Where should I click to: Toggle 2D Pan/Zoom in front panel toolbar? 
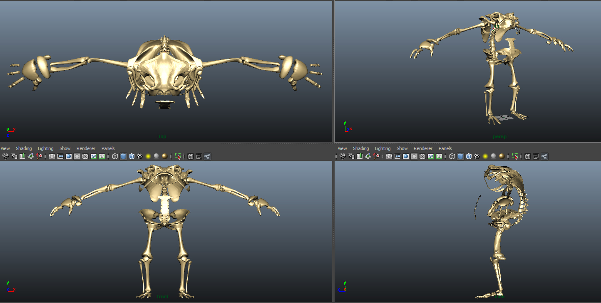click(39, 156)
